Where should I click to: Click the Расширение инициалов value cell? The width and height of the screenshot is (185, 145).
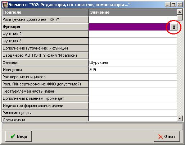coord(133,77)
